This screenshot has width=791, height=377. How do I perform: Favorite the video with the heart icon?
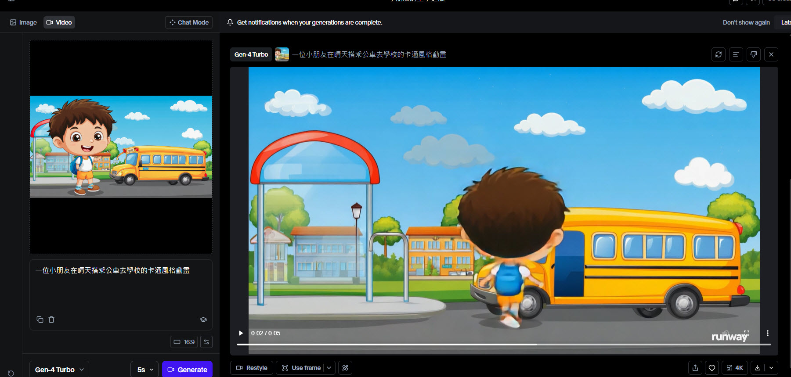(712, 368)
